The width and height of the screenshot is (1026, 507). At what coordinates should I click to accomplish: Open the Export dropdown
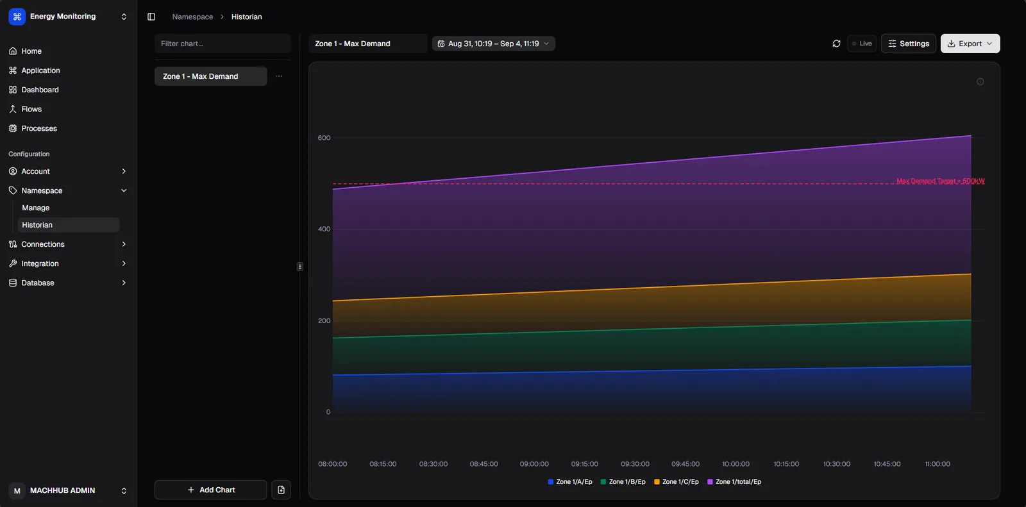click(970, 44)
